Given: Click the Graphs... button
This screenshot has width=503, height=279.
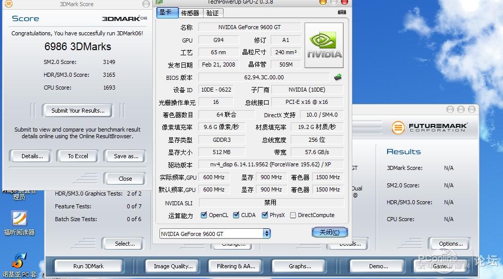Looking at the screenshot, I should click(x=299, y=266).
